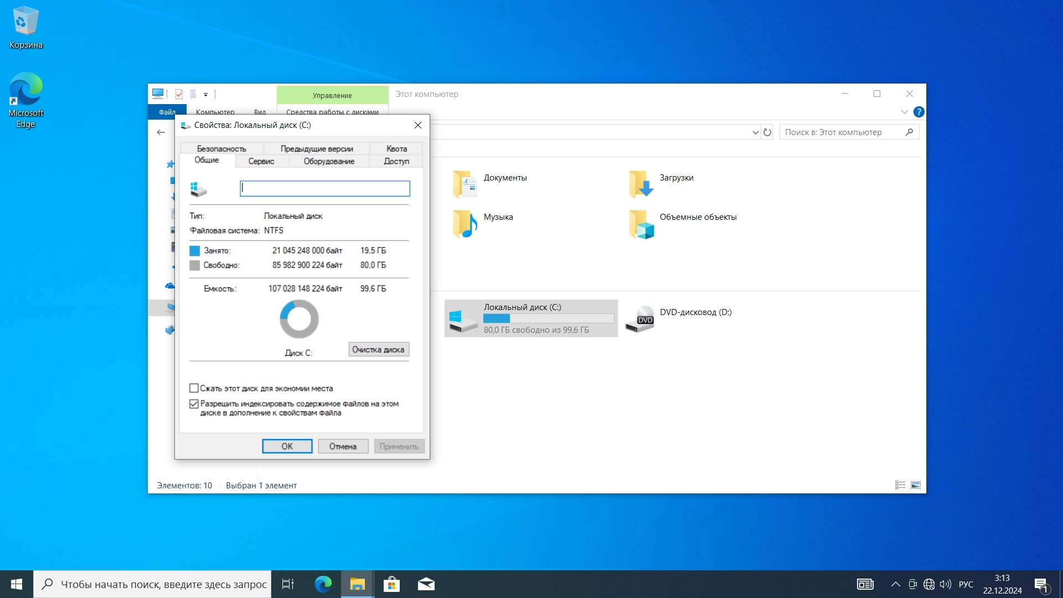Switch Explorer to details view via the status bar icon
This screenshot has width=1063, height=598.
(900, 485)
